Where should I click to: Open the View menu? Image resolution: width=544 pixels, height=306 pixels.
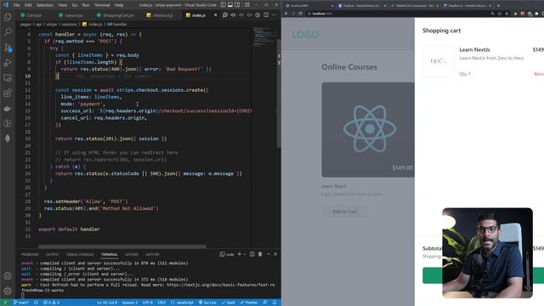pyautogui.click(x=62, y=5)
